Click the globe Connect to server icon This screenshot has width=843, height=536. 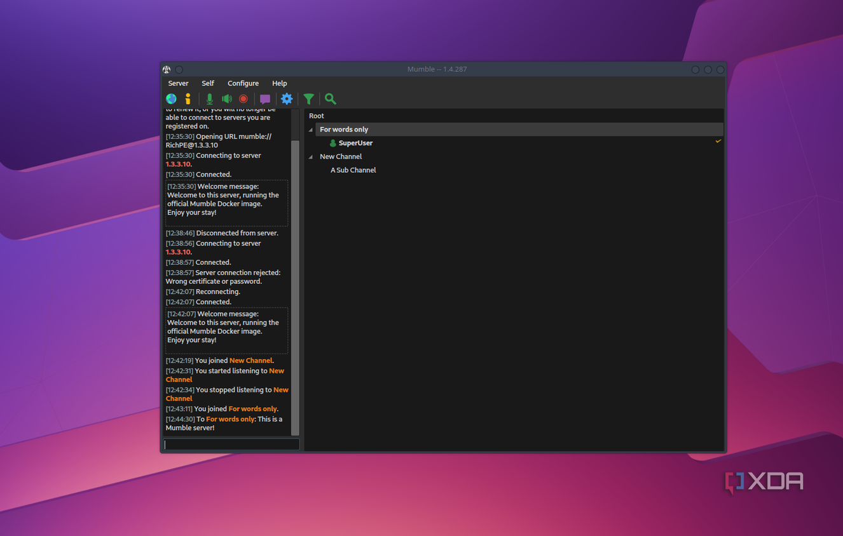[171, 98]
